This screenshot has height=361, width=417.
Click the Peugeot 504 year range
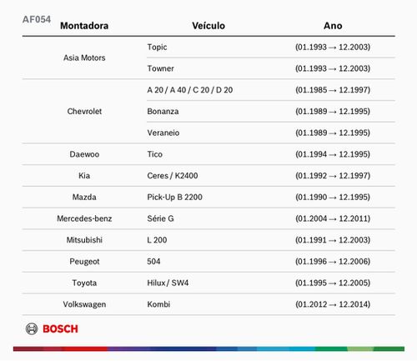click(x=333, y=261)
